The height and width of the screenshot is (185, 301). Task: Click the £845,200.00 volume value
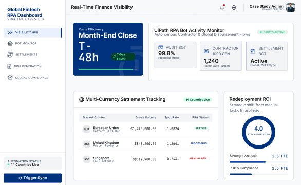(x=145, y=144)
